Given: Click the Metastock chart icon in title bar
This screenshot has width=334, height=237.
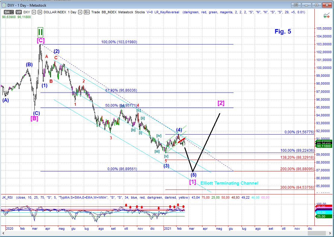Looking at the screenshot, I should pos(4,5).
